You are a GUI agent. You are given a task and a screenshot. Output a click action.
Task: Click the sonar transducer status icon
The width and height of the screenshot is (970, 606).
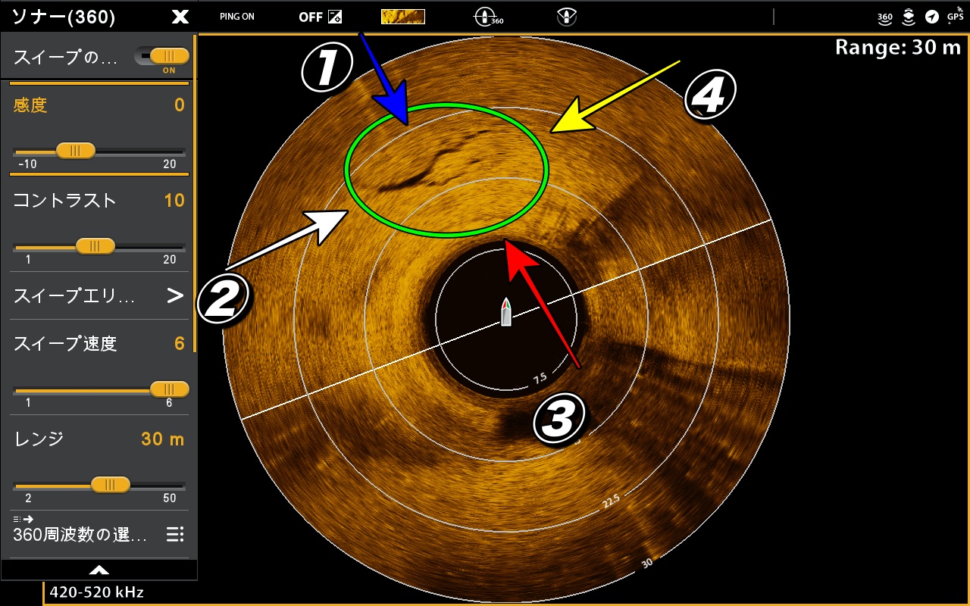pos(909,17)
